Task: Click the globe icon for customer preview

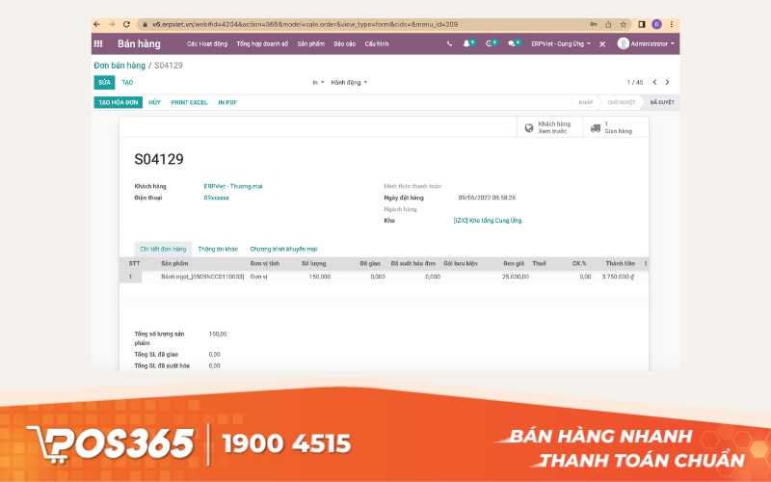Action: (529, 128)
